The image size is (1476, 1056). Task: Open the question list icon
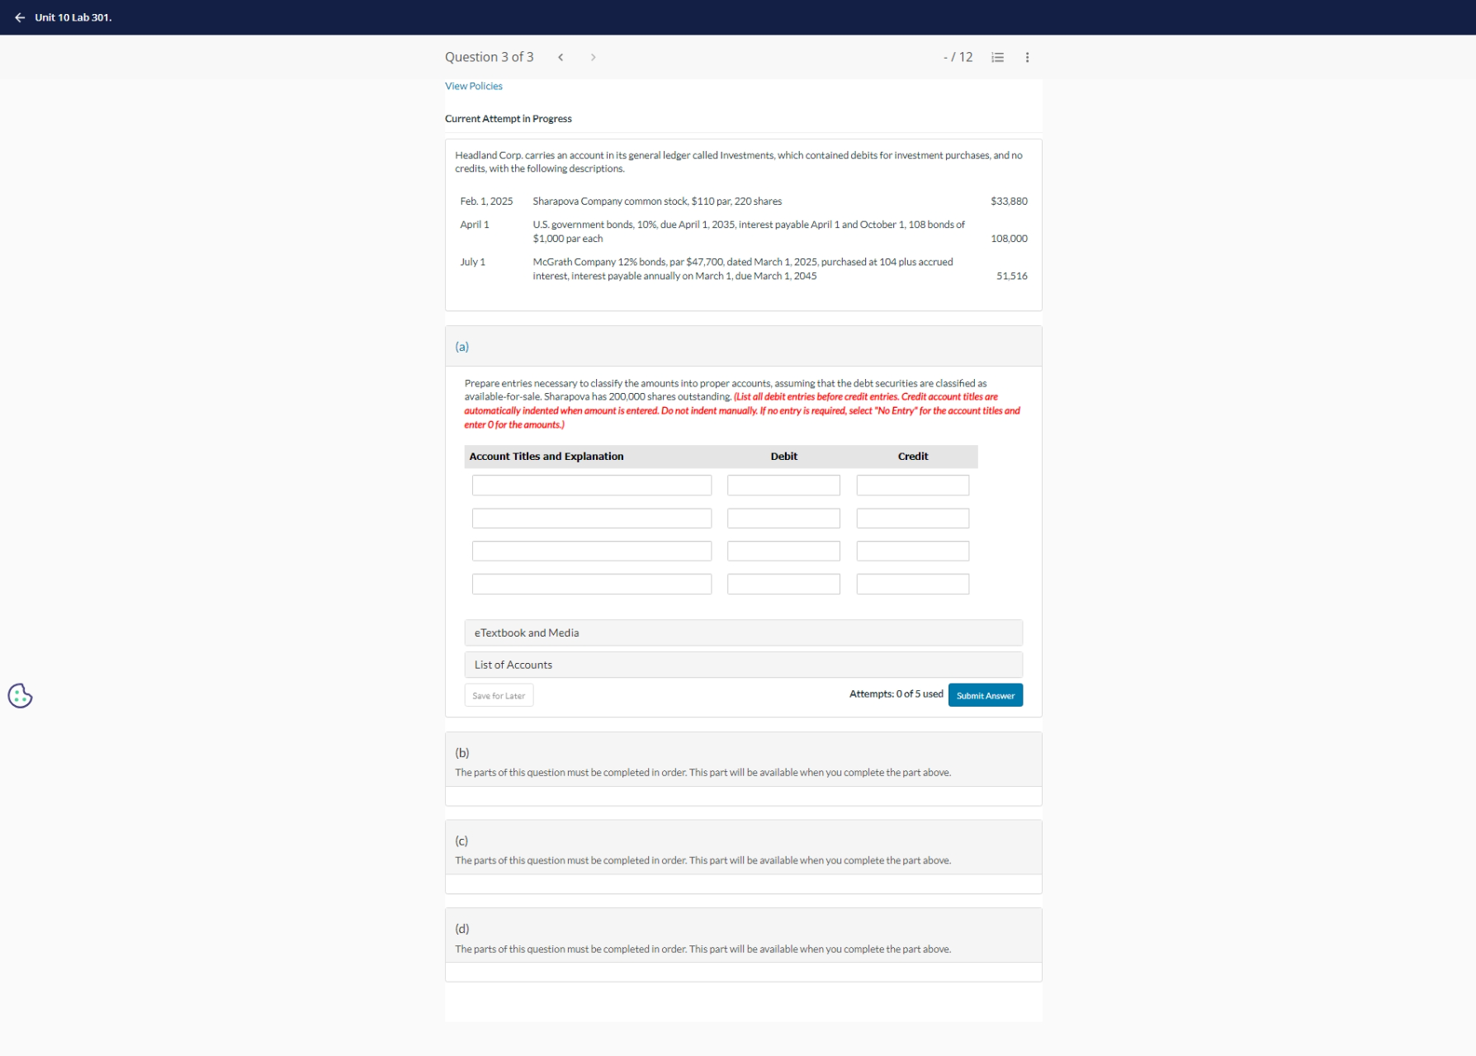(x=997, y=57)
